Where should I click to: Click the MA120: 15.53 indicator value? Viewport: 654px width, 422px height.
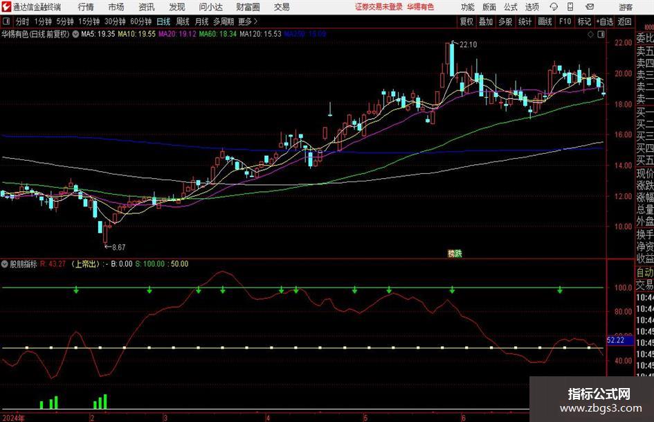(x=261, y=34)
